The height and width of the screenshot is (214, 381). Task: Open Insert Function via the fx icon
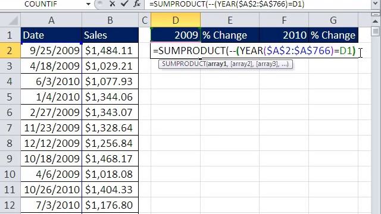click(x=137, y=4)
